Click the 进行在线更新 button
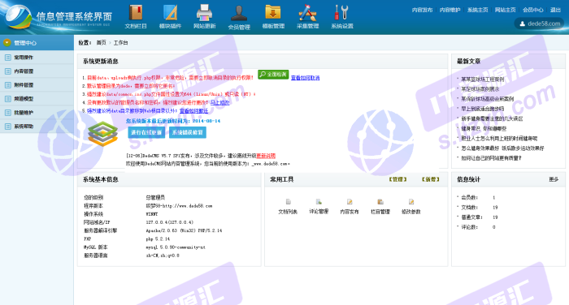This screenshot has width=569, height=305. [146, 132]
